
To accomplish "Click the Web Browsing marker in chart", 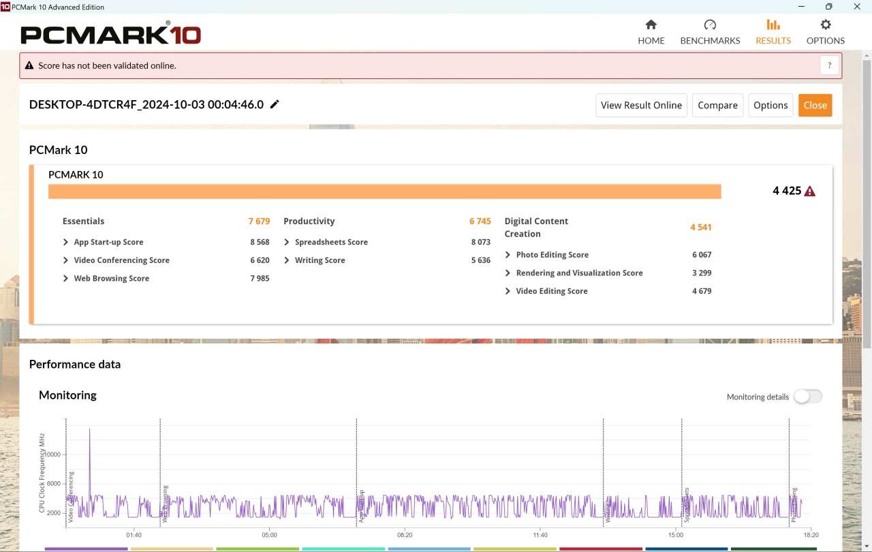I will (164, 504).
